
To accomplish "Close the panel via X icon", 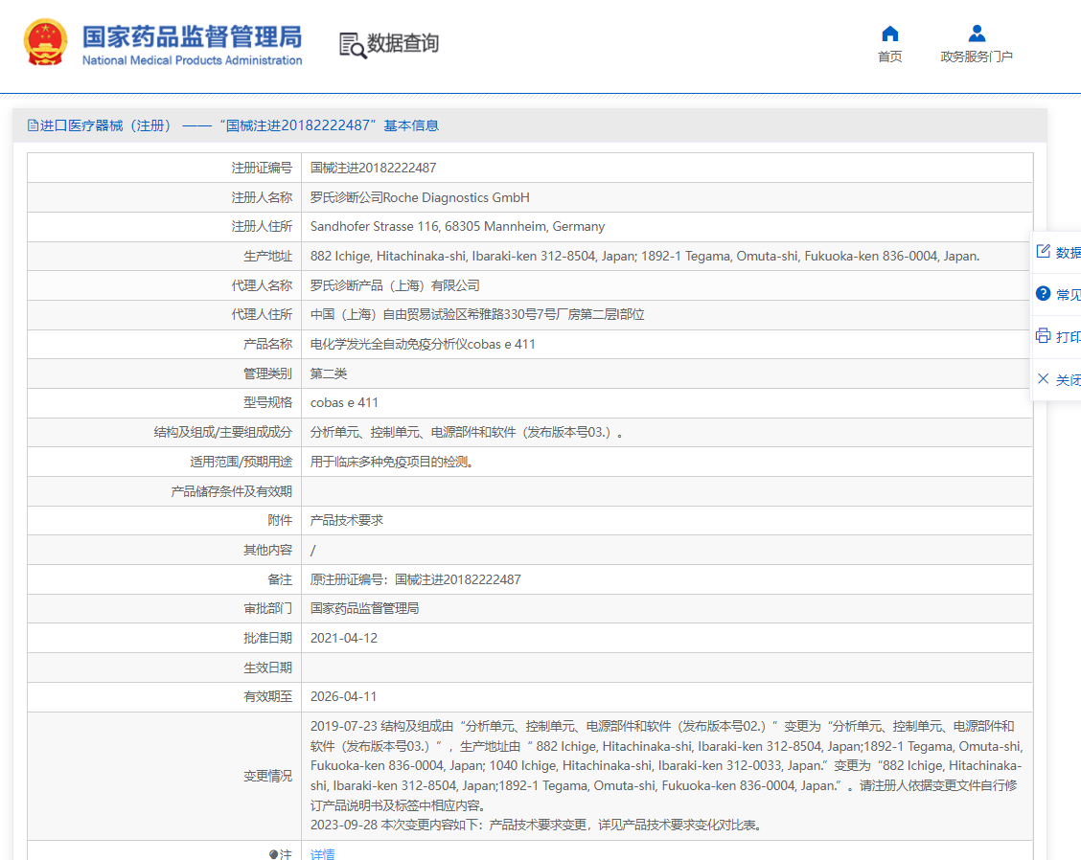I will point(1043,378).
